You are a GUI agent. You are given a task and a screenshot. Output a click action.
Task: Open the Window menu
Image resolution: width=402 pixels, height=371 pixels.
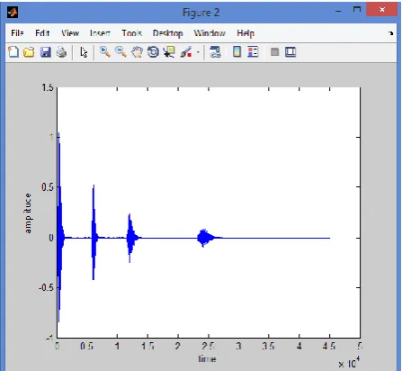[x=210, y=32]
